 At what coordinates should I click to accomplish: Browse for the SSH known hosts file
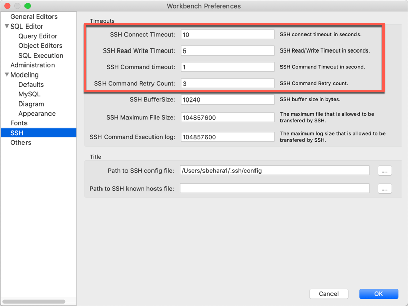[385, 188]
